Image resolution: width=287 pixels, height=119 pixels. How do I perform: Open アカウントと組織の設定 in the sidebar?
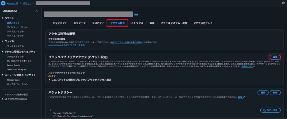16,95
